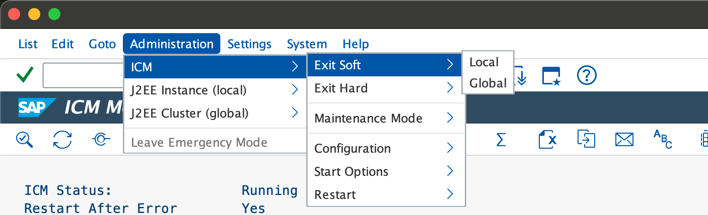This screenshot has width=708, height=215.
Task: Expand the Maintenance Mode submenu
Action: (x=385, y=118)
